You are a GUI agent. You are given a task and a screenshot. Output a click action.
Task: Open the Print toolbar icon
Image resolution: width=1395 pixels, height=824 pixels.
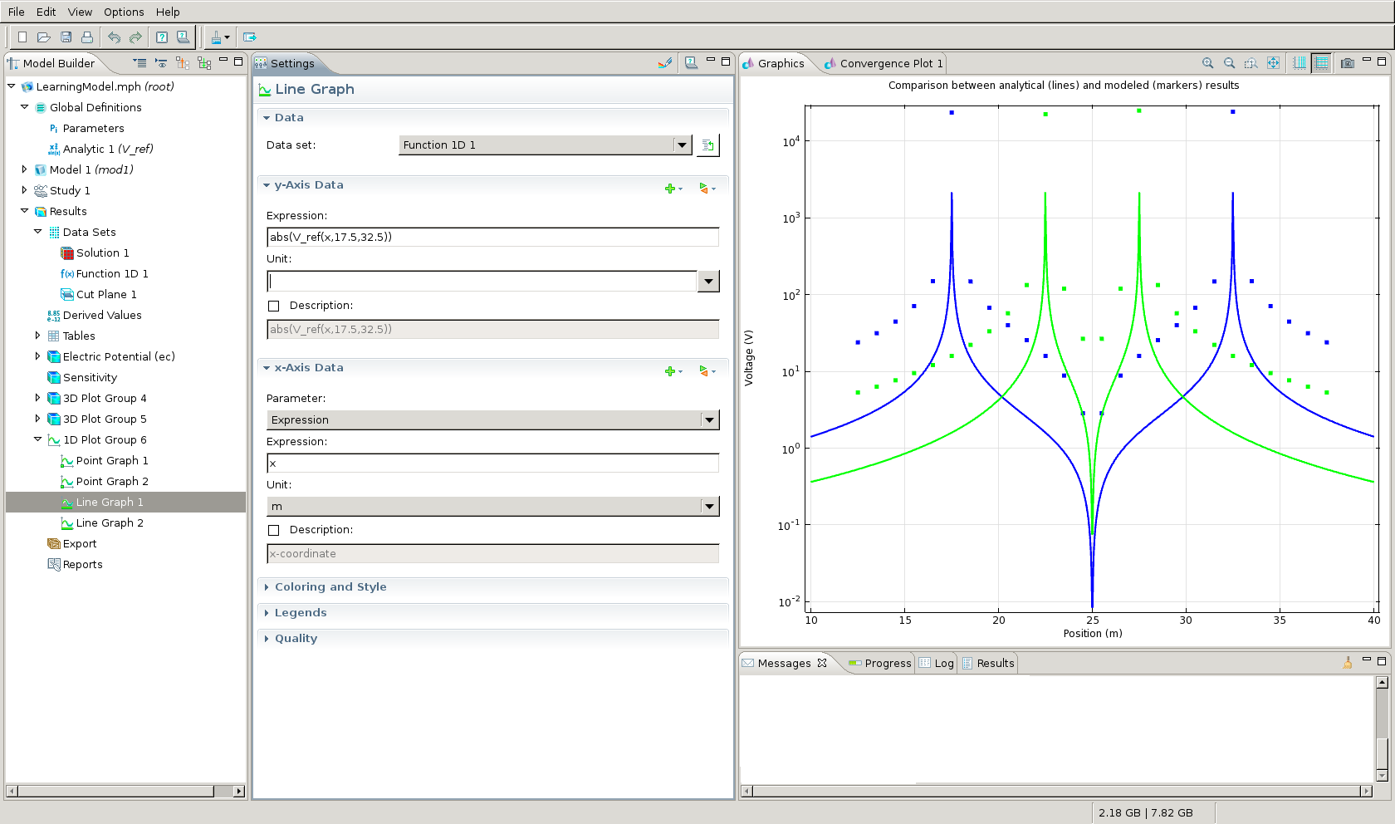tap(87, 37)
